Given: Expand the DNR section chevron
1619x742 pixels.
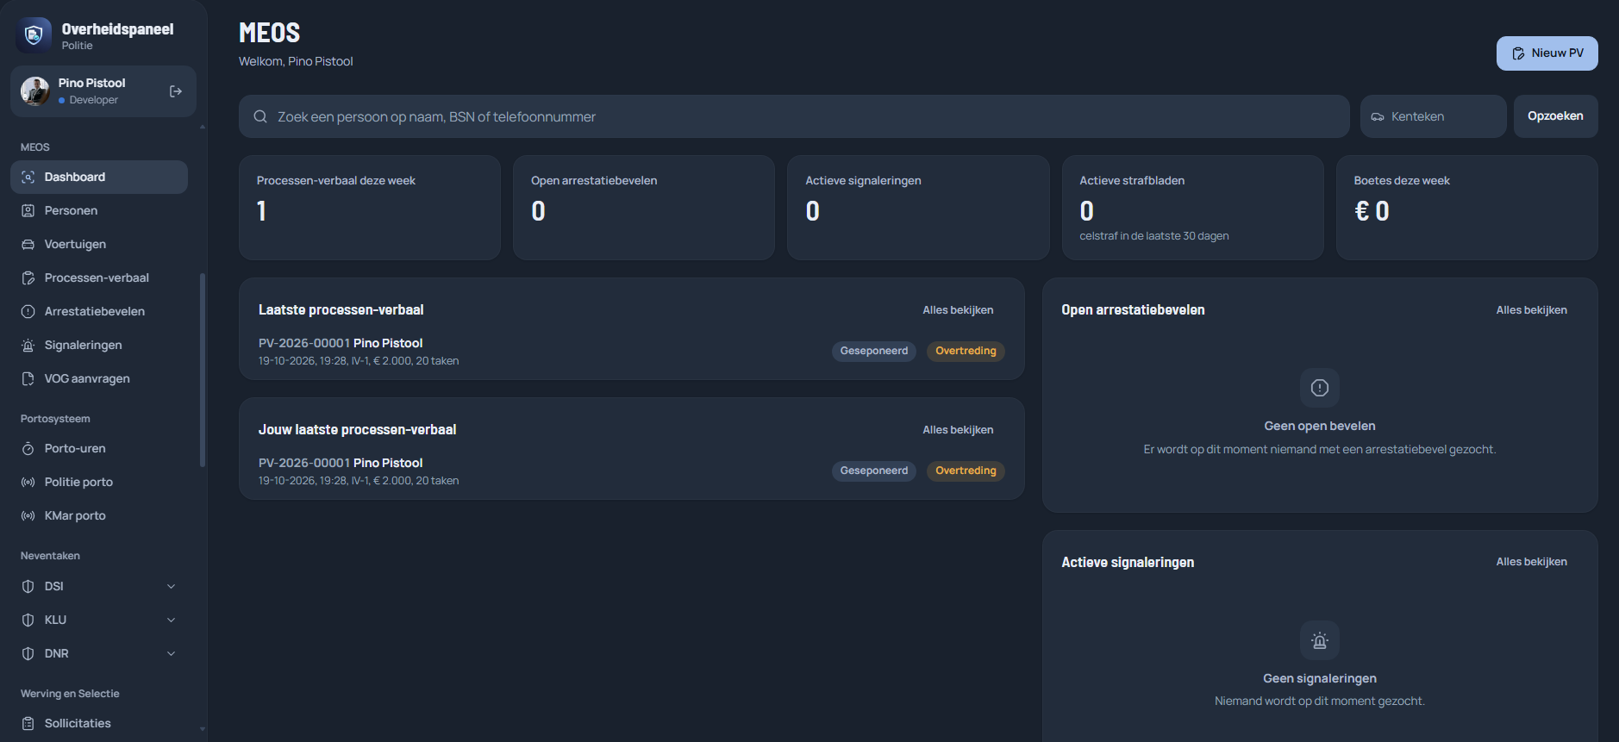Looking at the screenshot, I should (171, 653).
